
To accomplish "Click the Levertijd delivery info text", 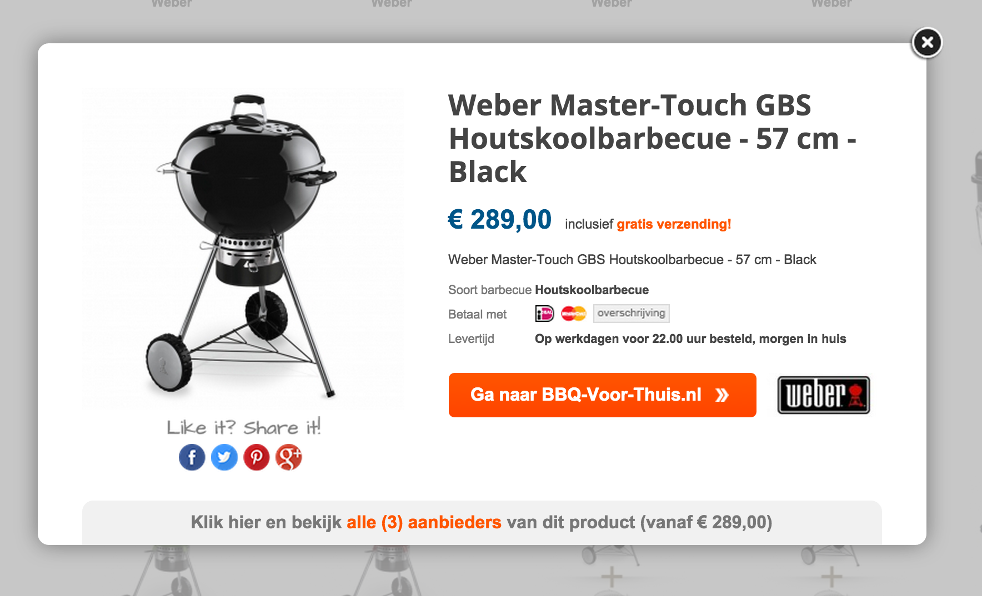I will click(690, 339).
